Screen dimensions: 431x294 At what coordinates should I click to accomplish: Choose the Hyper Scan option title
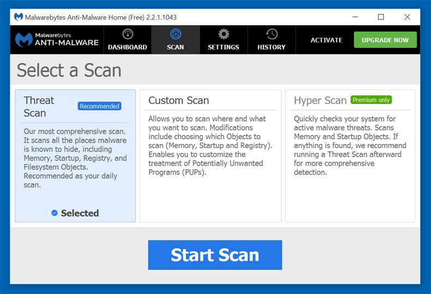pos(320,100)
